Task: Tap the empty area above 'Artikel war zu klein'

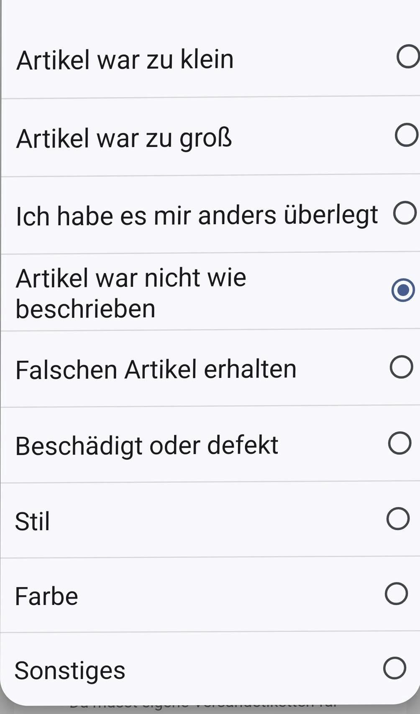Action: click(x=209, y=19)
